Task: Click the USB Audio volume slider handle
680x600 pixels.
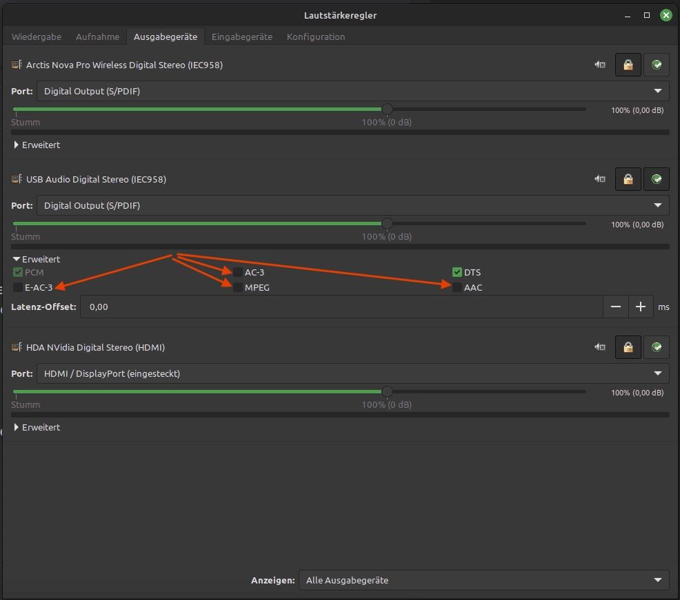Action: (388, 224)
